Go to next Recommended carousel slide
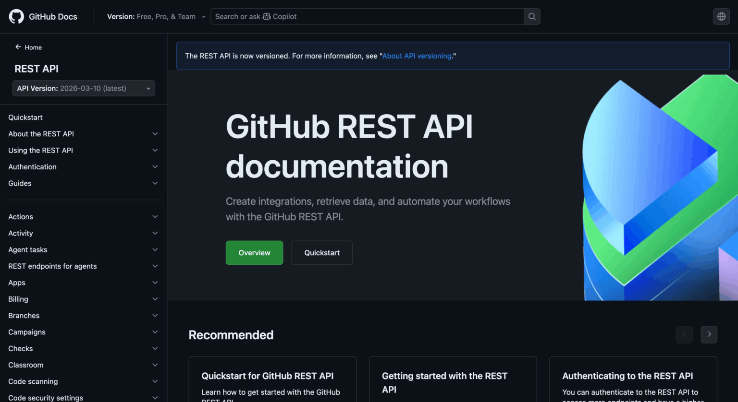The height and width of the screenshot is (402, 738). [709, 334]
